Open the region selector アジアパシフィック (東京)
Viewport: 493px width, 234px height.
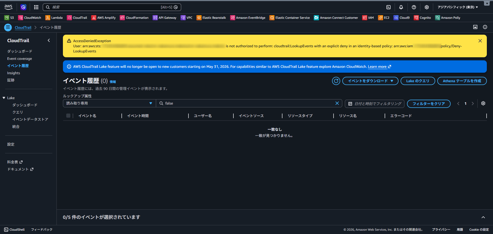click(458, 7)
